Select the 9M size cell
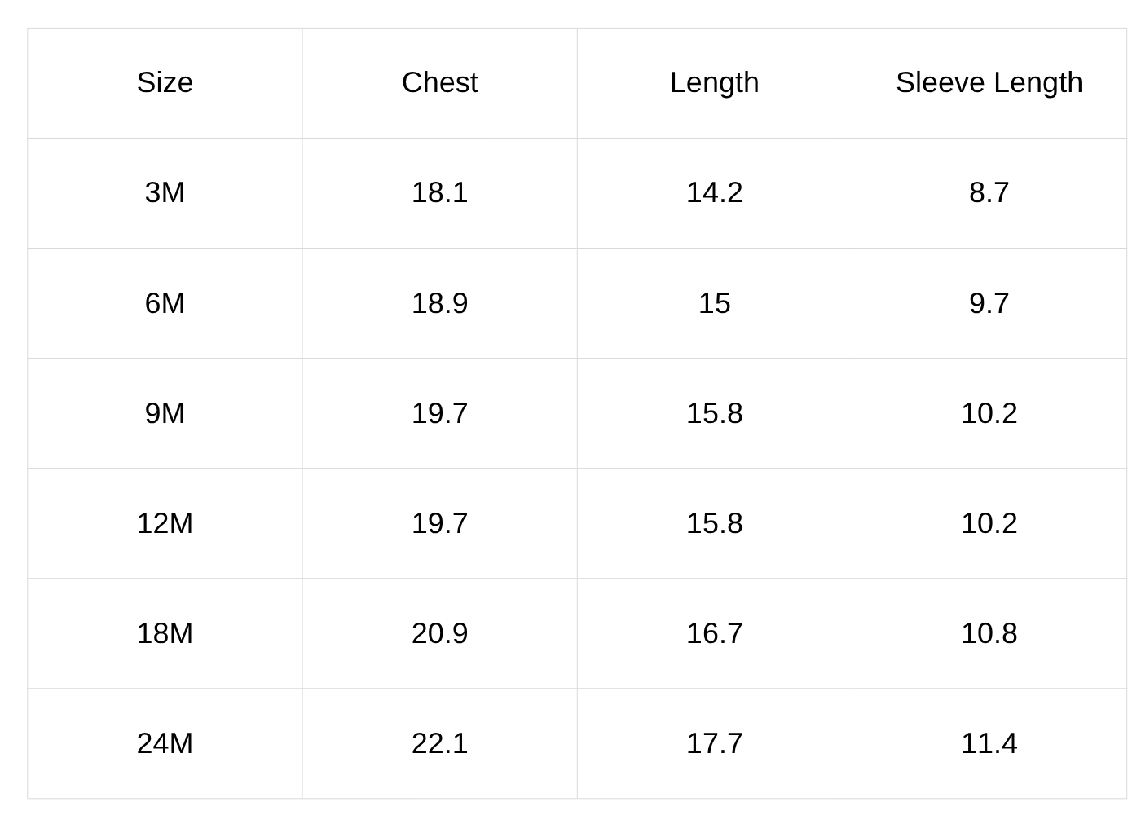This screenshot has height=815, width=1141. coord(165,413)
